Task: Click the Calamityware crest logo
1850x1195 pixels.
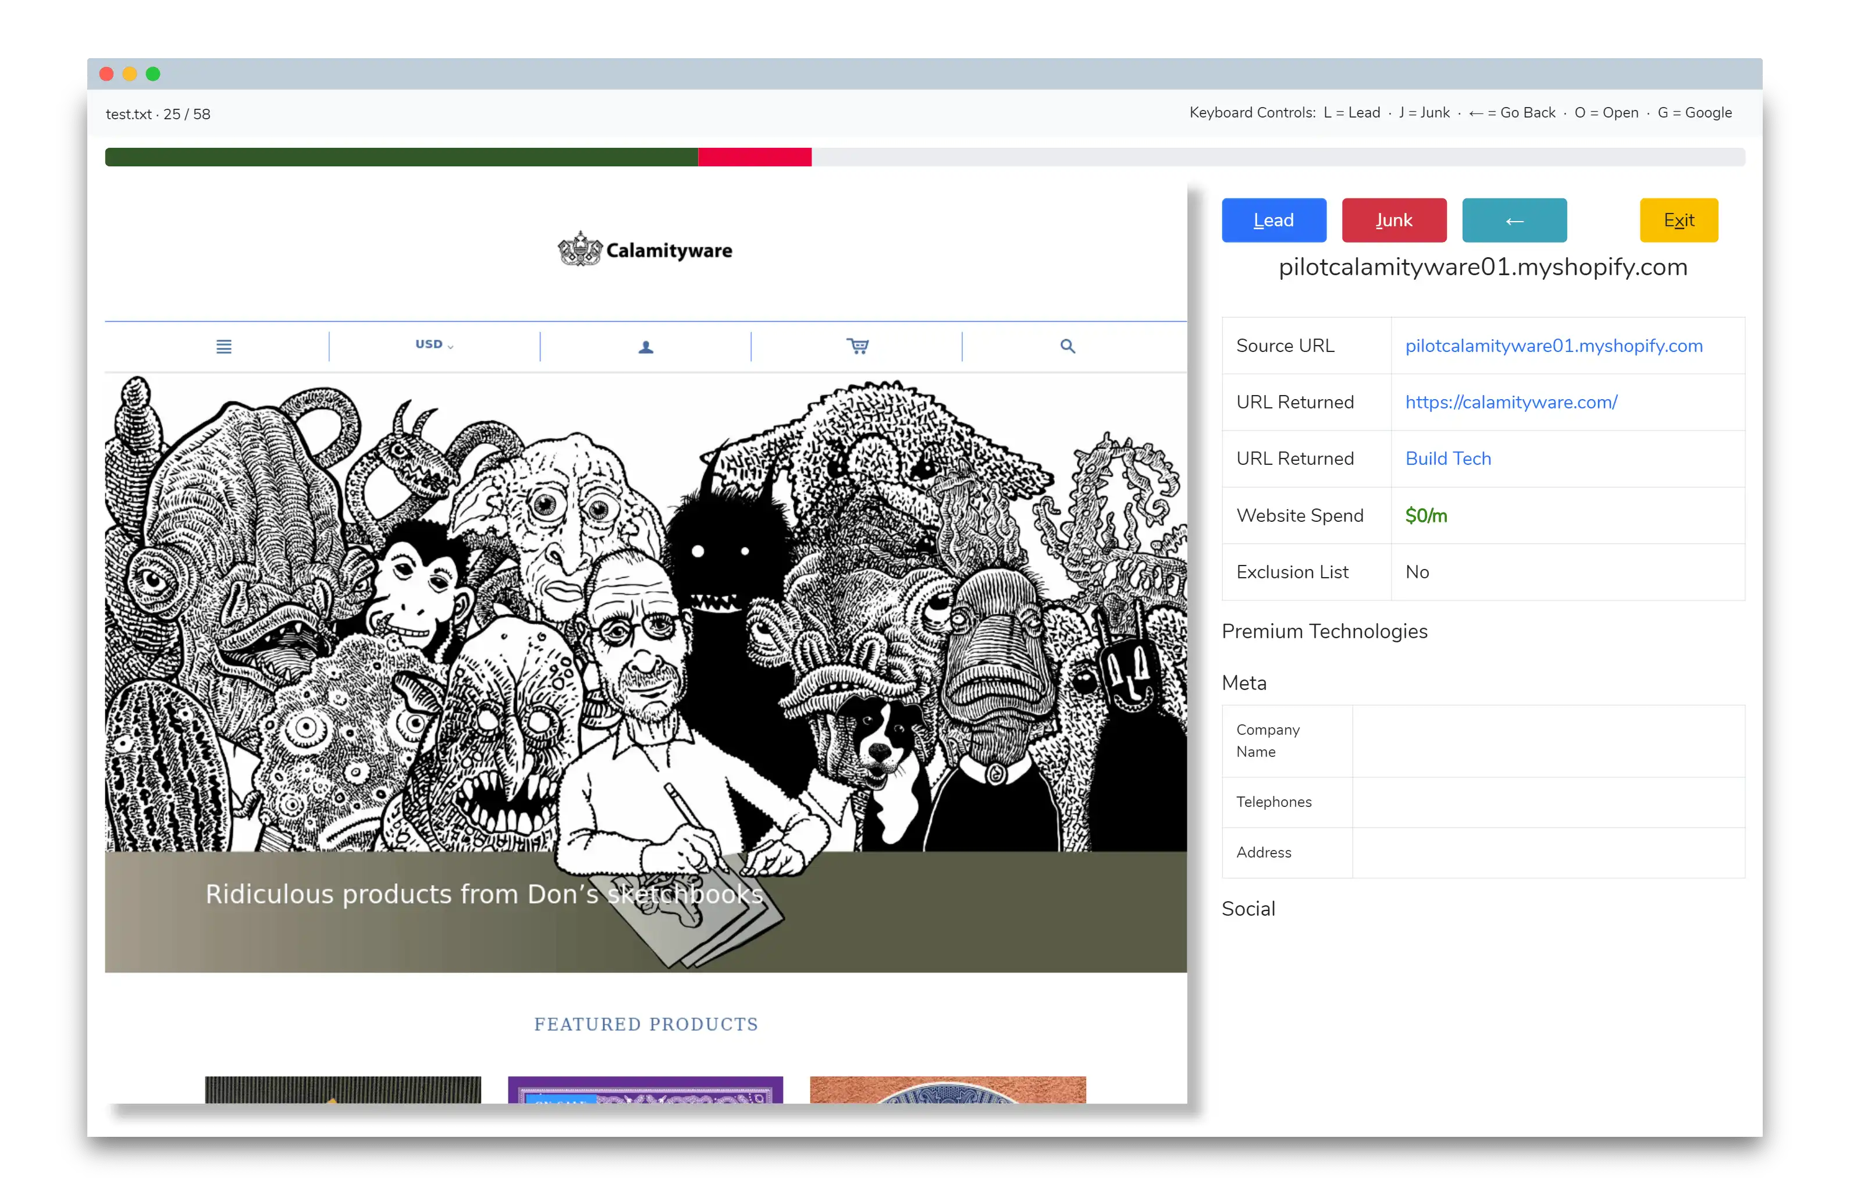Action: (x=579, y=249)
